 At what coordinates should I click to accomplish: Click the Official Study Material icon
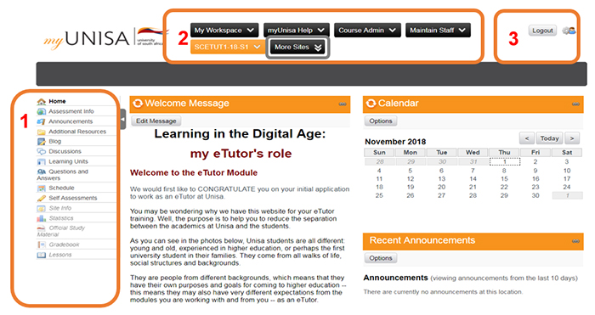point(42,228)
